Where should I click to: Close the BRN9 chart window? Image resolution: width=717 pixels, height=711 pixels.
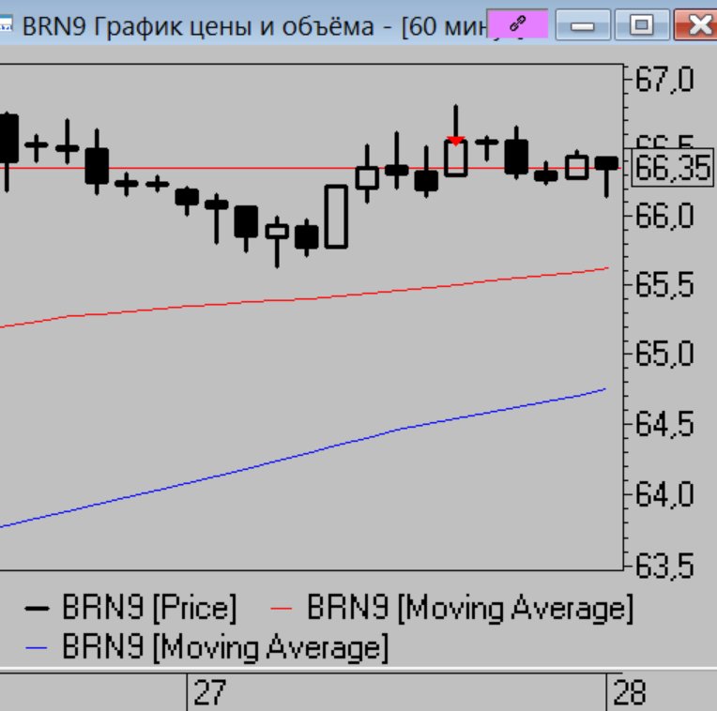696,25
